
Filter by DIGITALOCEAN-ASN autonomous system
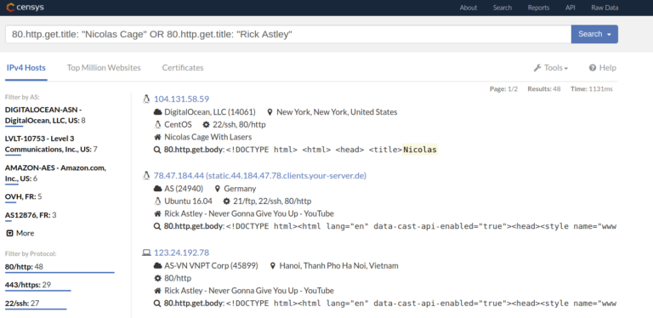pos(45,115)
